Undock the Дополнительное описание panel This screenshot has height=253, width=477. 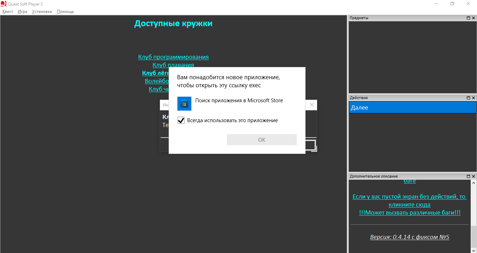468,177
